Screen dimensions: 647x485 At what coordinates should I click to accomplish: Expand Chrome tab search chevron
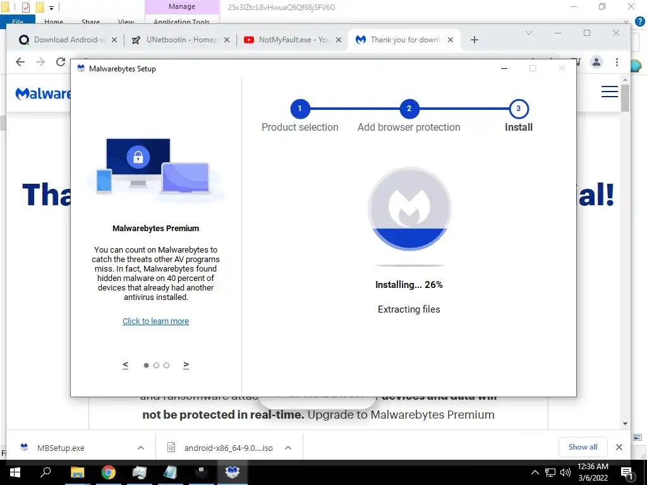tap(529, 33)
